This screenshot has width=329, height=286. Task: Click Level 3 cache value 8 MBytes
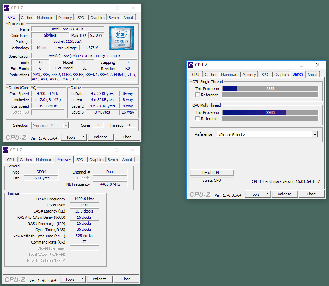102,112
